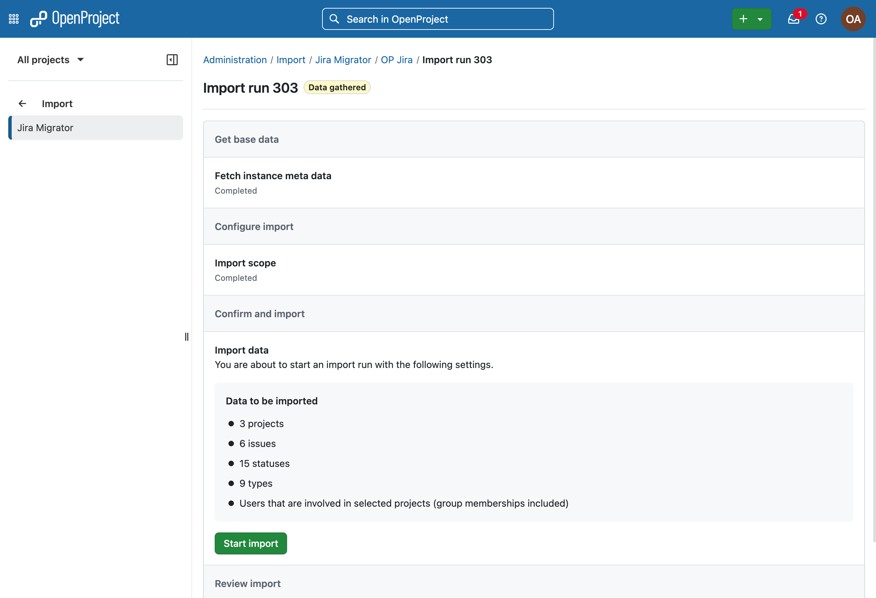The width and height of the screenshot is (876, 598).
Task: Open the notifications inbox icon
Action: (x=794, y=19)
